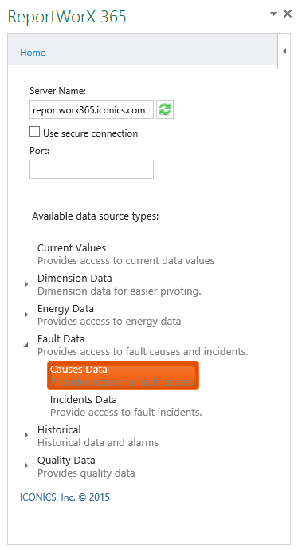The width and height of the screenshot is (298, 550).
Task: Open the task pane options dropdown arrow
Action: coord(273,14)
